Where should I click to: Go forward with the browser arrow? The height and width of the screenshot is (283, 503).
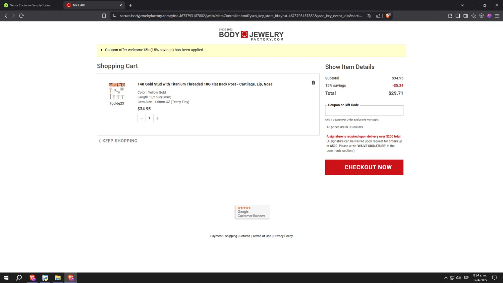(x=13, y=16)
